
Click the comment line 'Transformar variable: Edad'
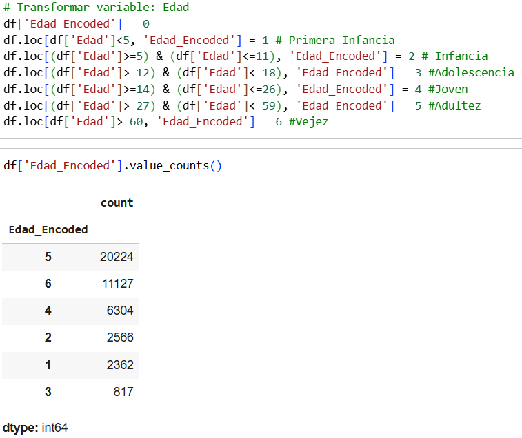coord(97,7)
